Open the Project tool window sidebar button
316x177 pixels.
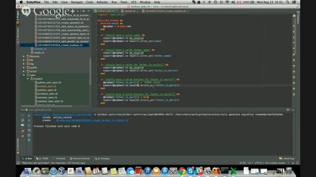18,17
